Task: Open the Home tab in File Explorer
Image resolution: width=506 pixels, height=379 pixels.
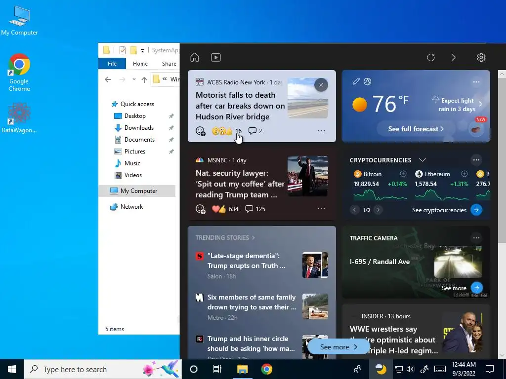Action: click(x=140, y=64)
